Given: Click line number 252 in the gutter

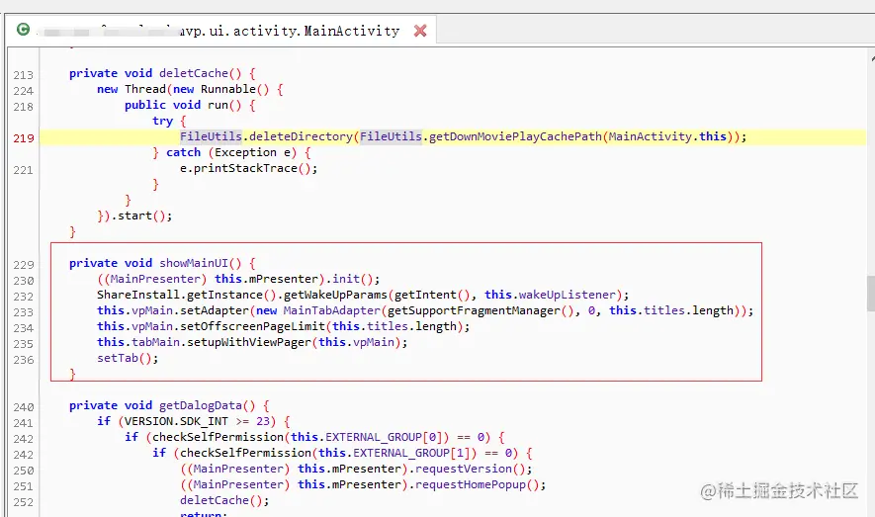Looking at the screenshot, I should (24, 502).
